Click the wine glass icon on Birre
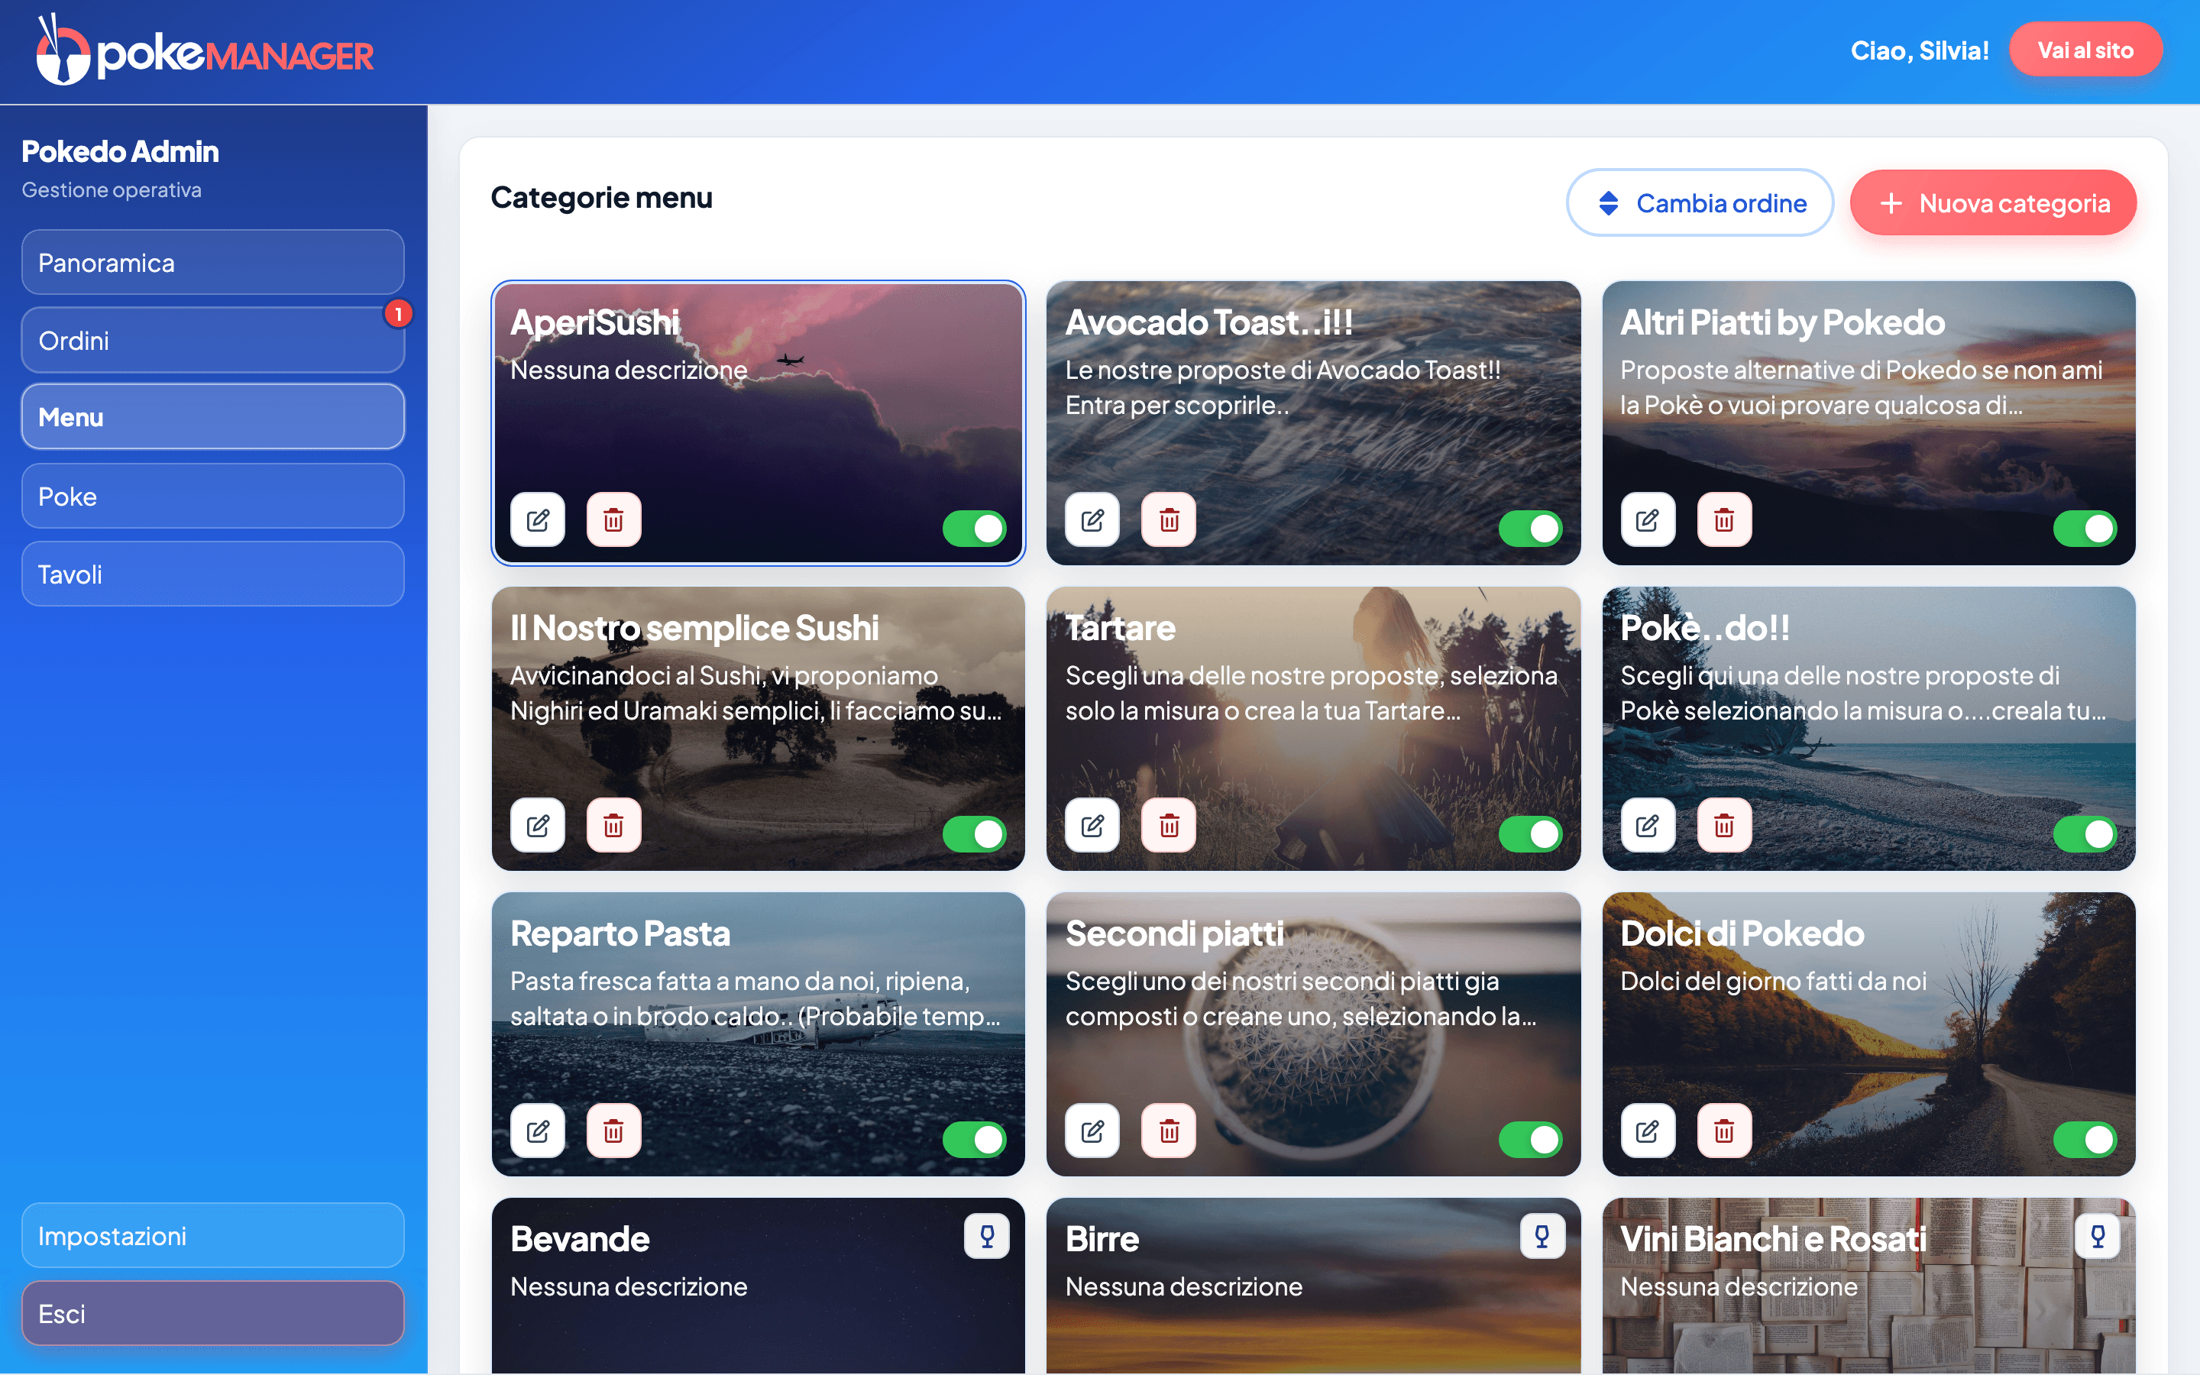The width and height of the screenshot is (2200, 1375). point(1542,1237)
